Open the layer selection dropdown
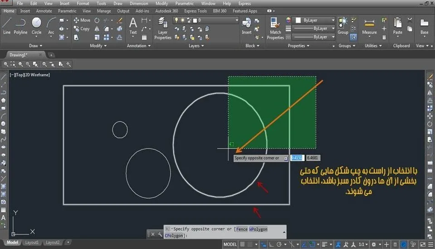The height and width of the screenshot is (249, 435). pos(237,20)
